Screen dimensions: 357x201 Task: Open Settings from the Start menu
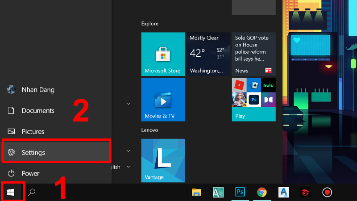[x=56, y=152]
